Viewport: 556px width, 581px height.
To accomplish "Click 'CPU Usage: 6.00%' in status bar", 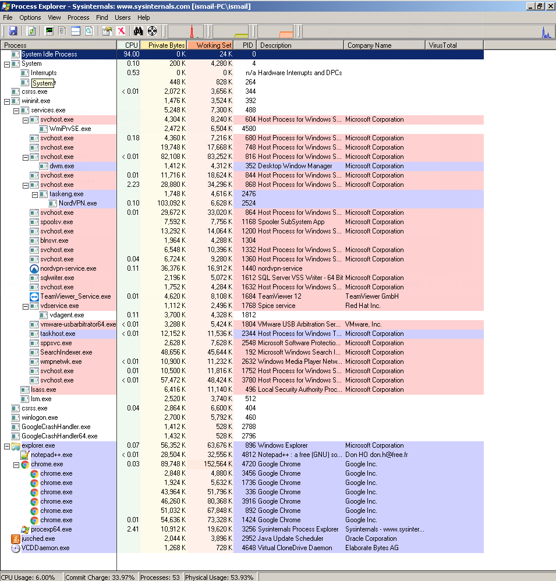I will click(28, 578).
